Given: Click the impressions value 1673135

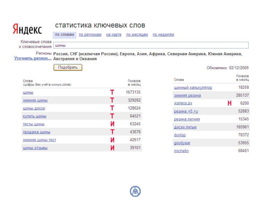Looking at the screenshot, I should point(133,92).
